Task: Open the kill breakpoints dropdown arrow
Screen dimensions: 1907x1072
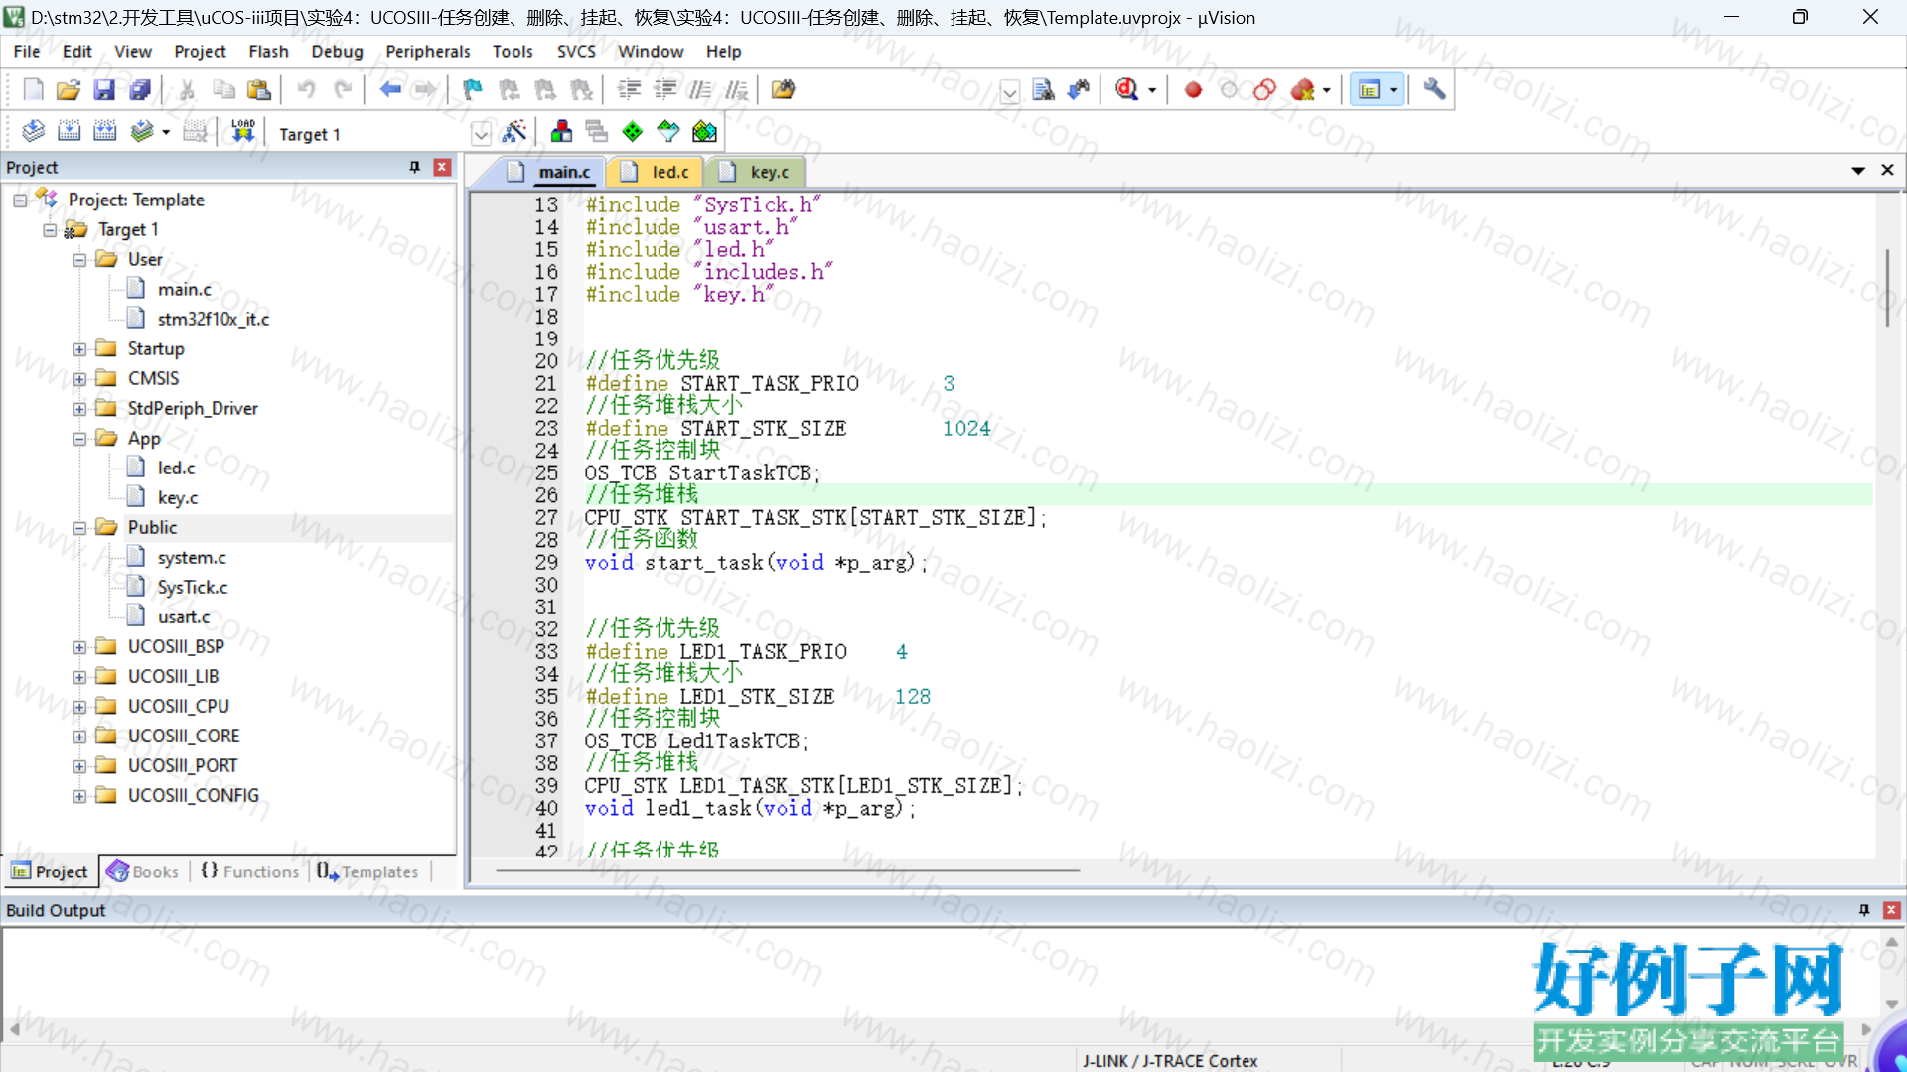Action: [x=1327, y=90]
